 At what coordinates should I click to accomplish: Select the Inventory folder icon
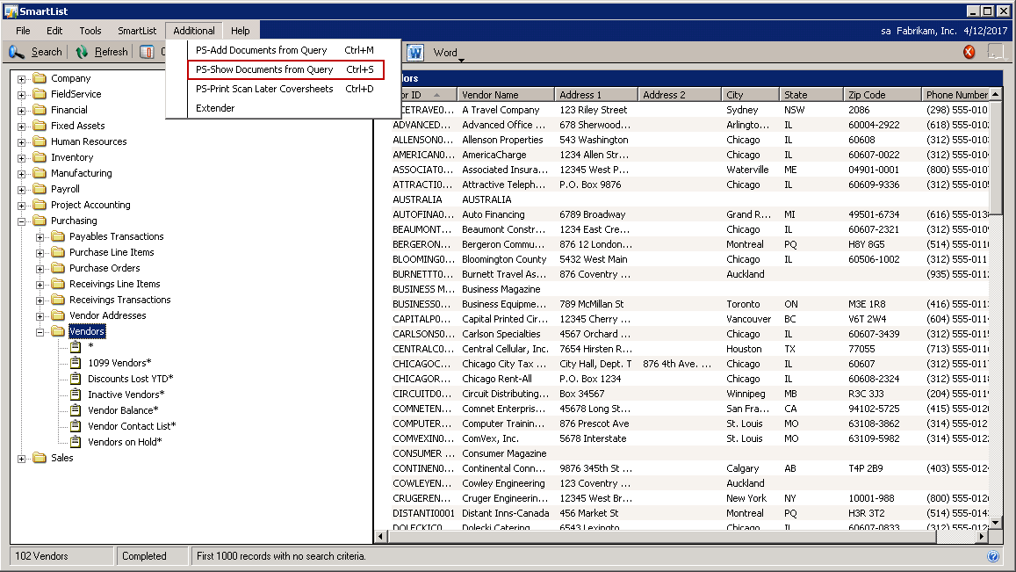(x=40, y=157)
